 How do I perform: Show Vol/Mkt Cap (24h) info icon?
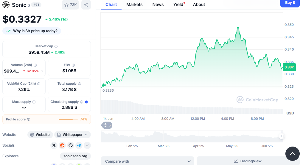39,84
